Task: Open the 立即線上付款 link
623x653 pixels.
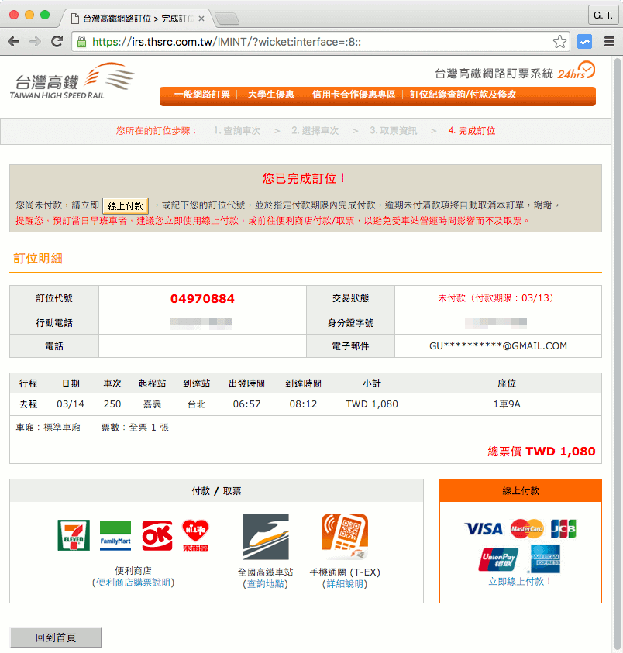Action: 520,581
